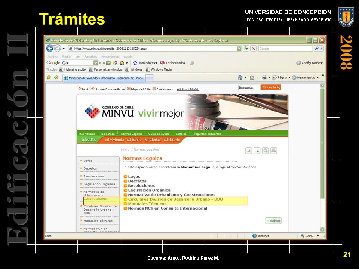Image resolution: width=359 pixels, height=269 pixels.
Task: Click the vertical scrollbar up arrow
Action: pyautogui.click(x=322, y=86)
